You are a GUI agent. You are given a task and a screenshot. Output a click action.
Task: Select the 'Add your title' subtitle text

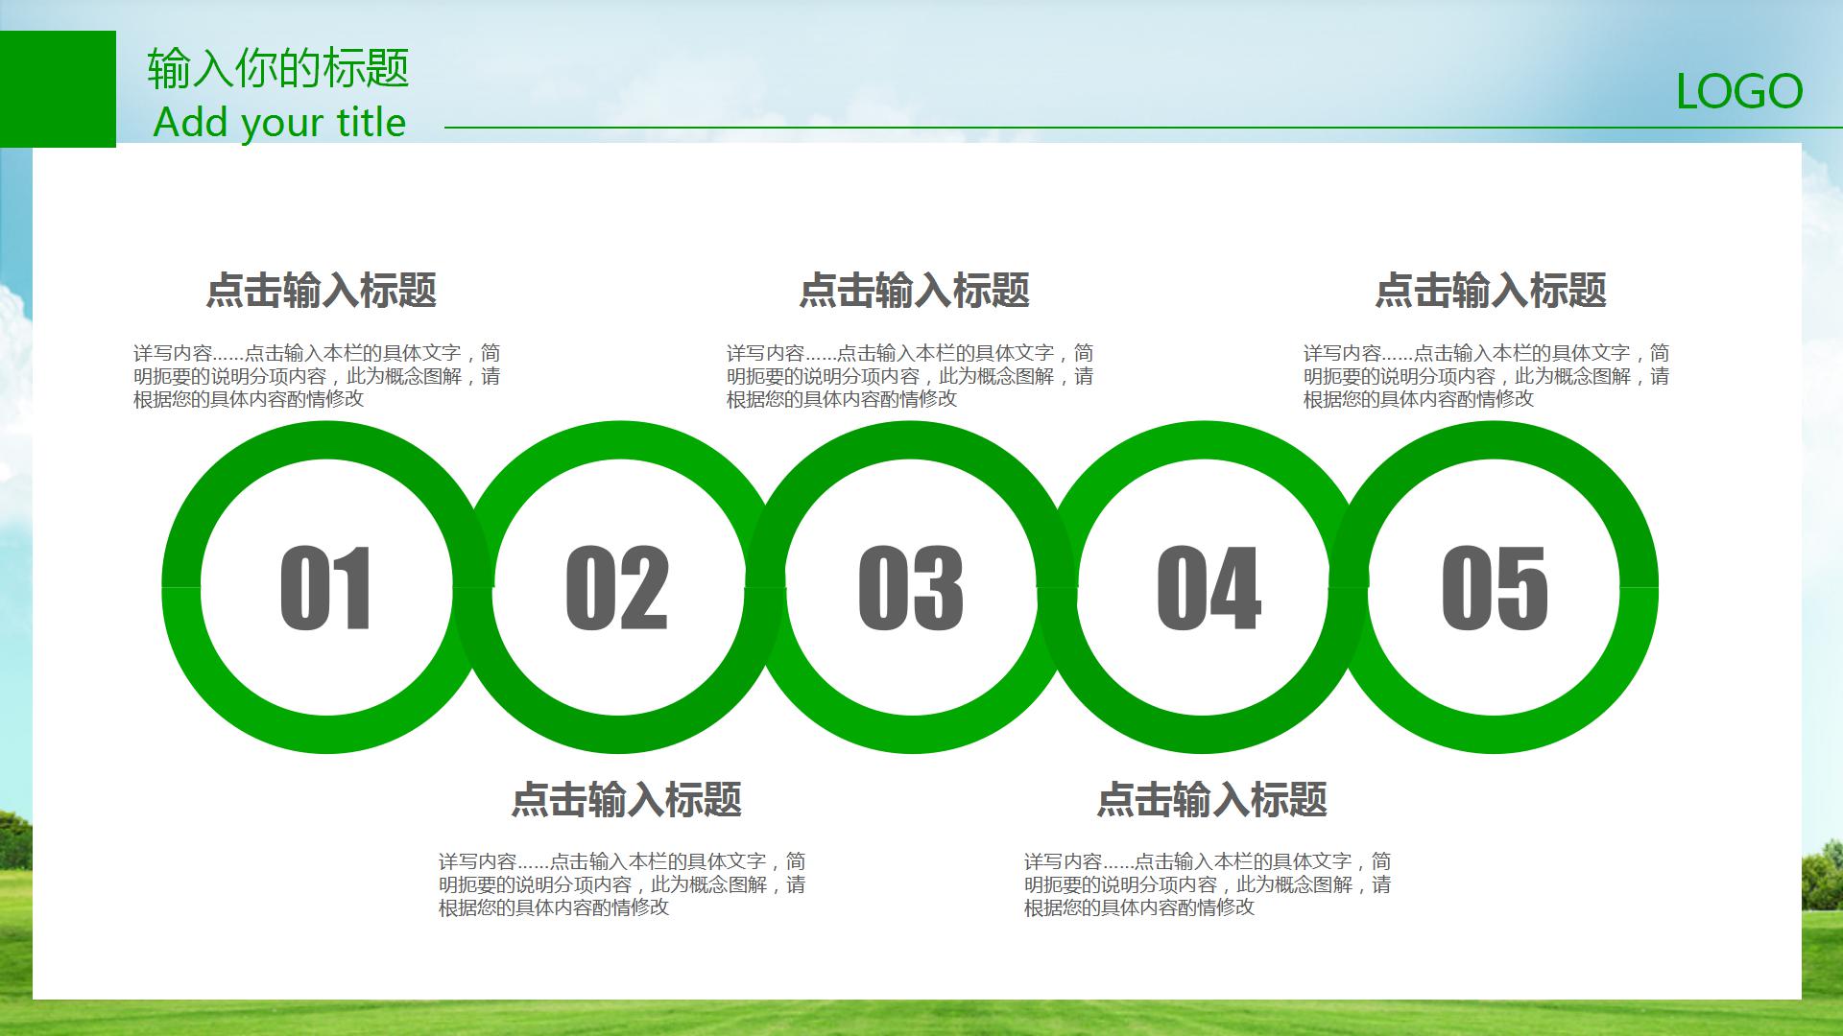tap(279, 123)
